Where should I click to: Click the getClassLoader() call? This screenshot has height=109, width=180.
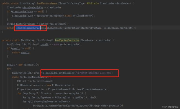(83, 15)
